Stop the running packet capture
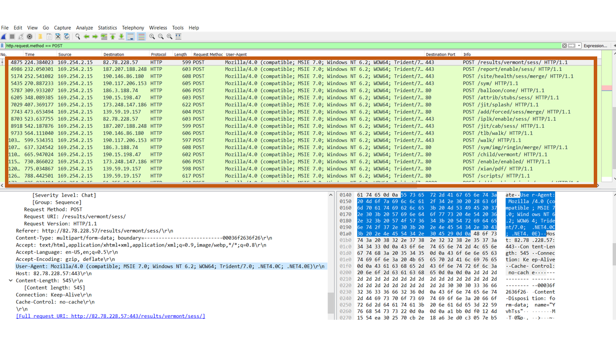This screenshot has height=346, width=616. (x=12, y=37)
